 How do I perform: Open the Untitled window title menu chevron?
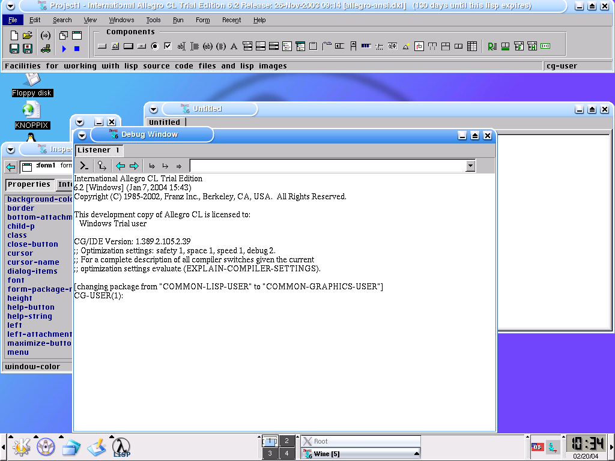(153, 109)
